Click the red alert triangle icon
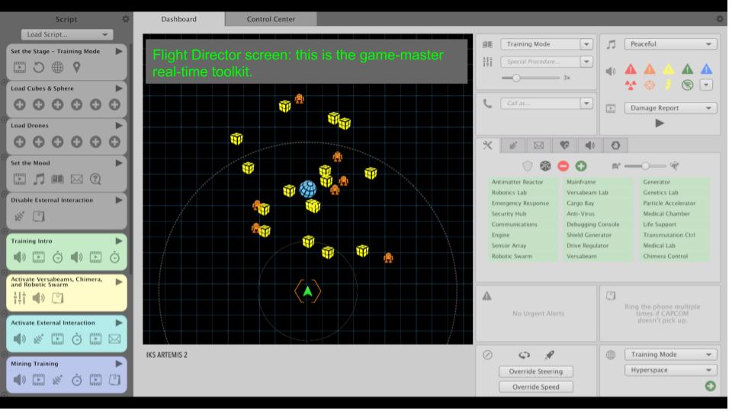The image size is (732, 411). click(631, 69)
